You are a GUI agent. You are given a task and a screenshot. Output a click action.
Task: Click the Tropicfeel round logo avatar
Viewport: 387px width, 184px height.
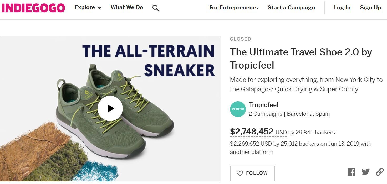[x=238, y=109]
